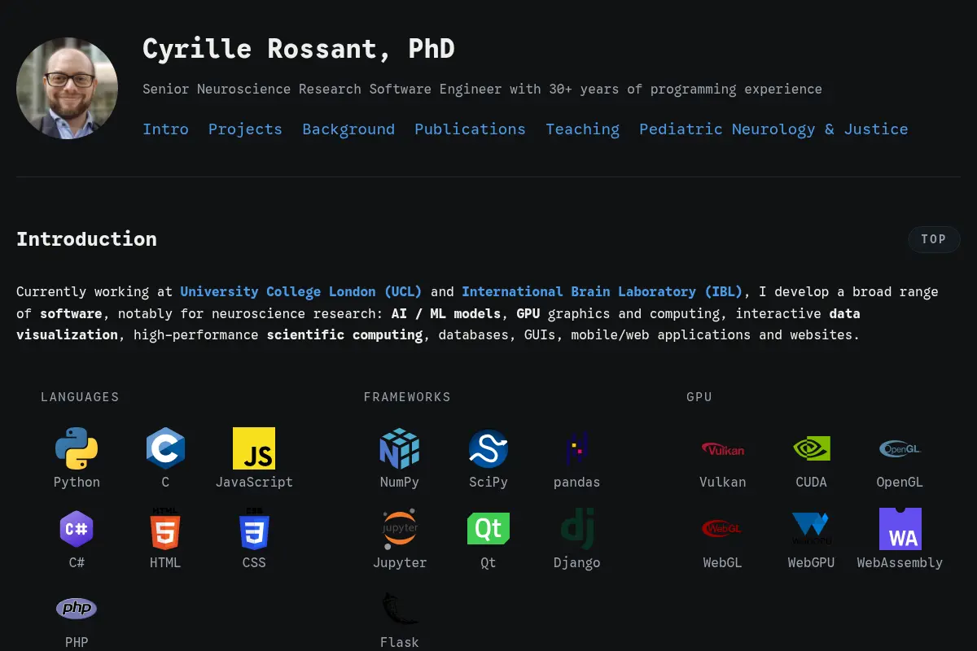The image size is (977, 651).
Task: Click Cyrille Rossant's profile photo
Action: tap(67, 88)
